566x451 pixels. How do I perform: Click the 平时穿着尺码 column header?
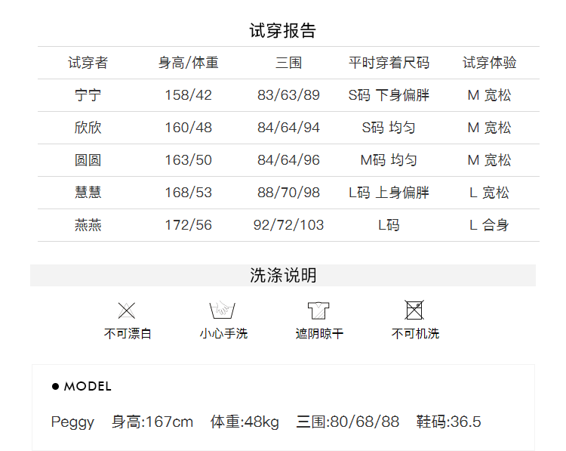[x=389, y=63]
